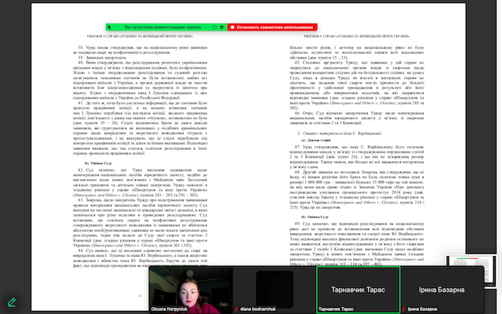Click paragraph 46 on right page

(x=357, y=118)
